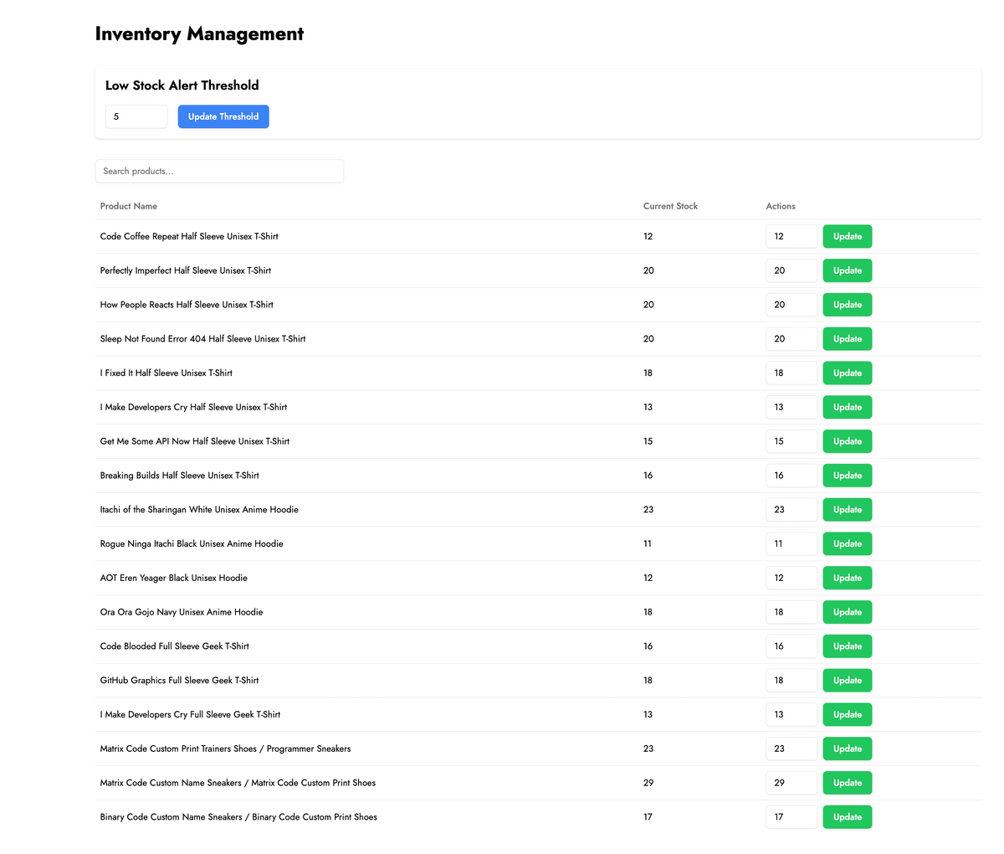Update the I Fixed It T-Shirt stock
This screenshot has width=1004, height=854.
847,373
